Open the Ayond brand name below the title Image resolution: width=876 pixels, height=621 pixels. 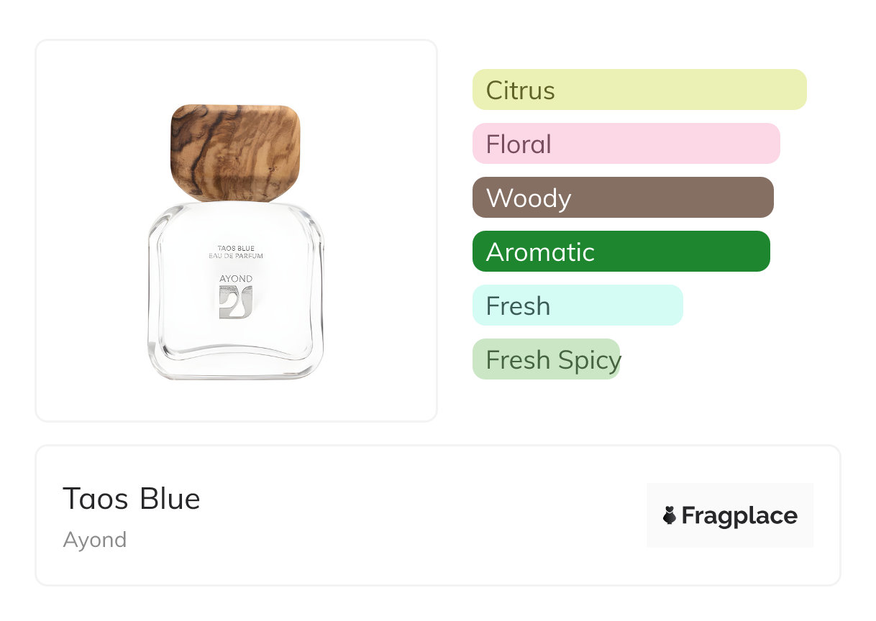coord(95,540)
